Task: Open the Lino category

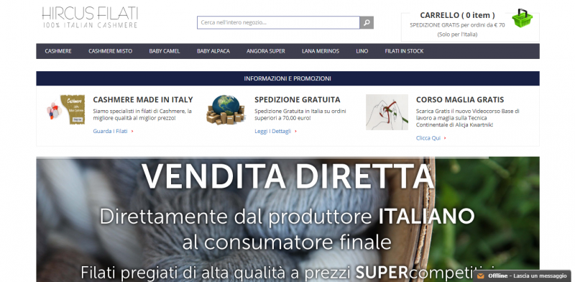Action: [362, 51]
